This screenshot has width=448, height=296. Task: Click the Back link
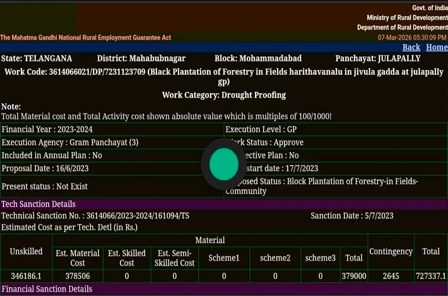point(411,47)
